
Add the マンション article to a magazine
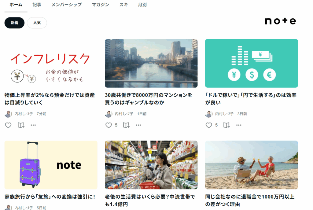point(126,125)
